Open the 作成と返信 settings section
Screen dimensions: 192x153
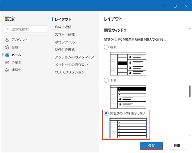[x=63, y=27]
